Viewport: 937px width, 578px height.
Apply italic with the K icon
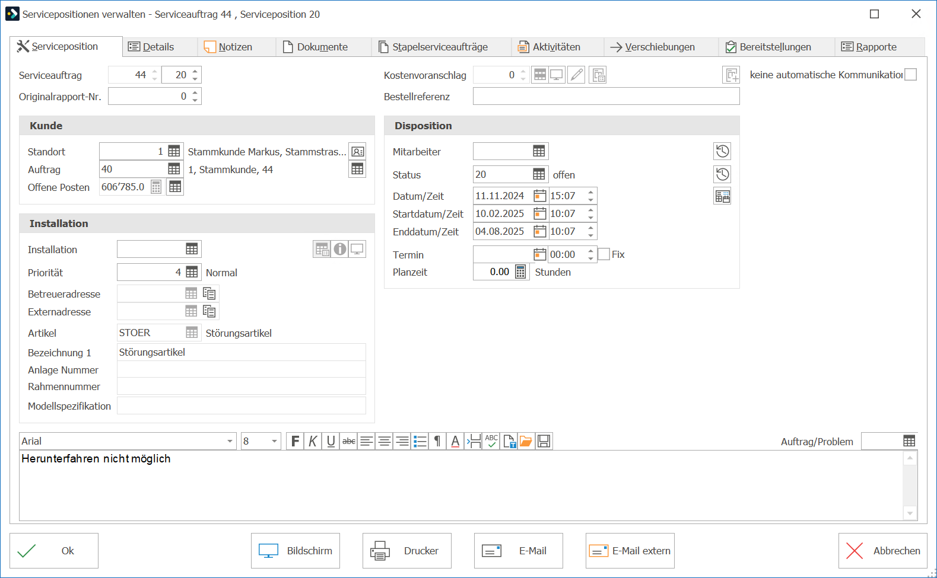[x=313, y=441]
